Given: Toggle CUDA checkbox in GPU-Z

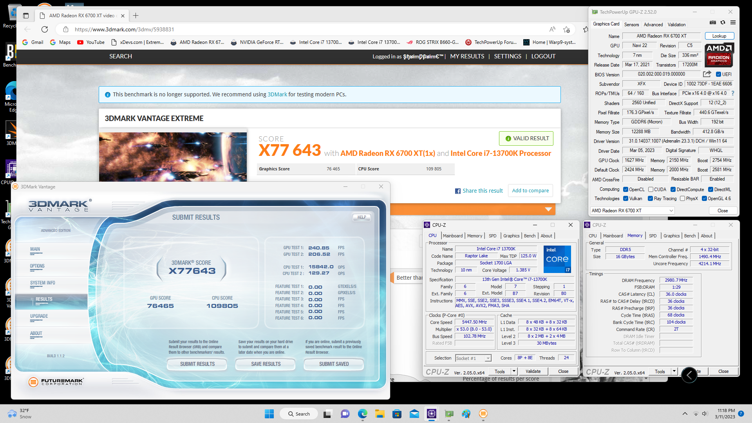Looking at the screenshot, I should [651, 190].
